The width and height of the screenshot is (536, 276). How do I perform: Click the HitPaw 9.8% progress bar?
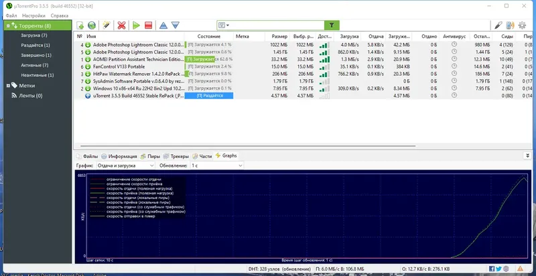point(209,74)
